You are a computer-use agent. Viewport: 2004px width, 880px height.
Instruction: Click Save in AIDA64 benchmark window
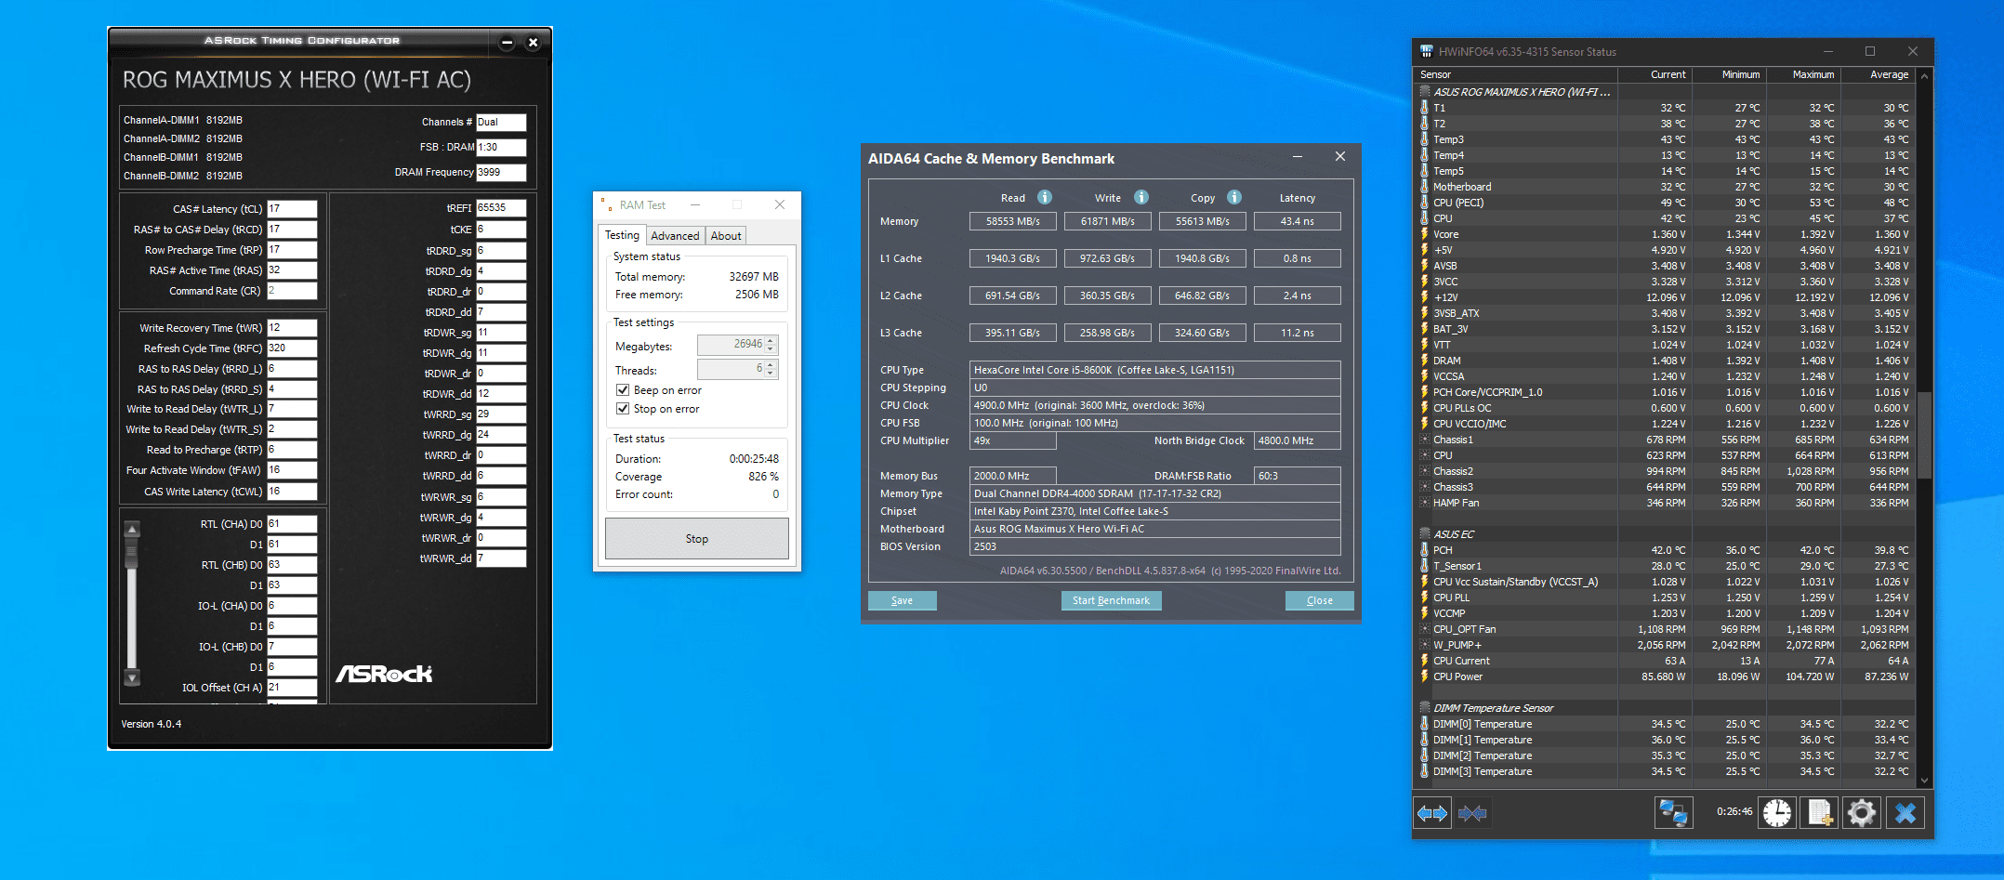pos(903,600)
